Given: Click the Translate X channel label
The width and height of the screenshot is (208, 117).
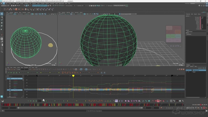Looking at the screenshot, I should (x=197, y=17).
